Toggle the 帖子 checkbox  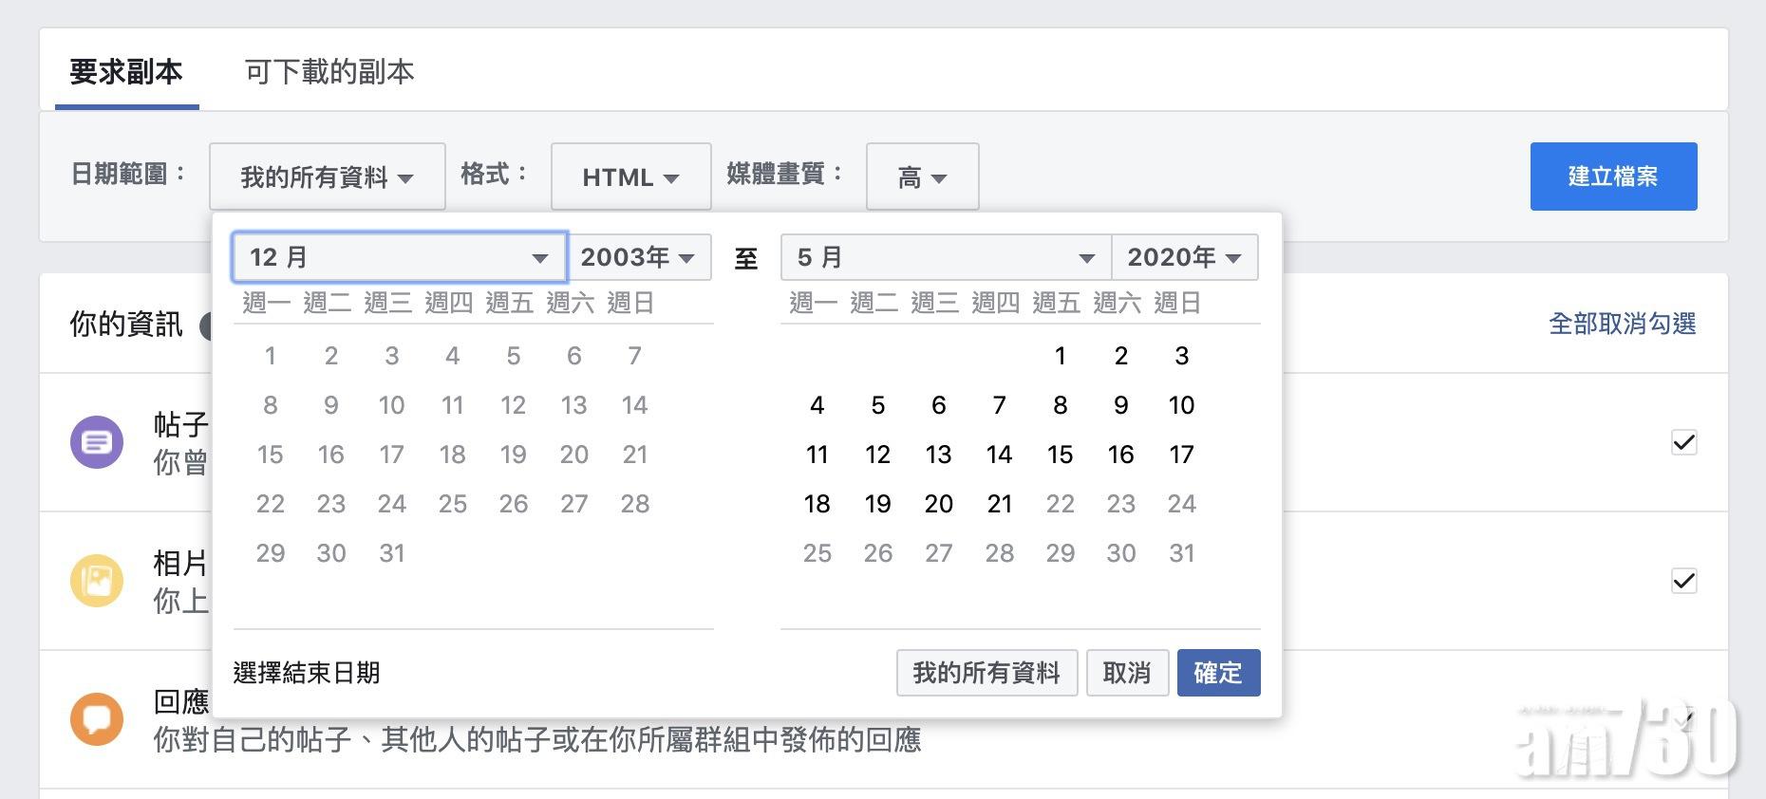point(1683,442)
